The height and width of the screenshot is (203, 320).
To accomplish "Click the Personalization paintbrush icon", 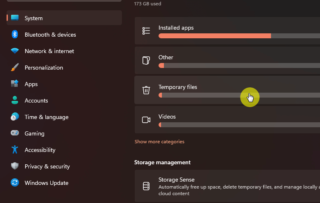I will (15, 67).
